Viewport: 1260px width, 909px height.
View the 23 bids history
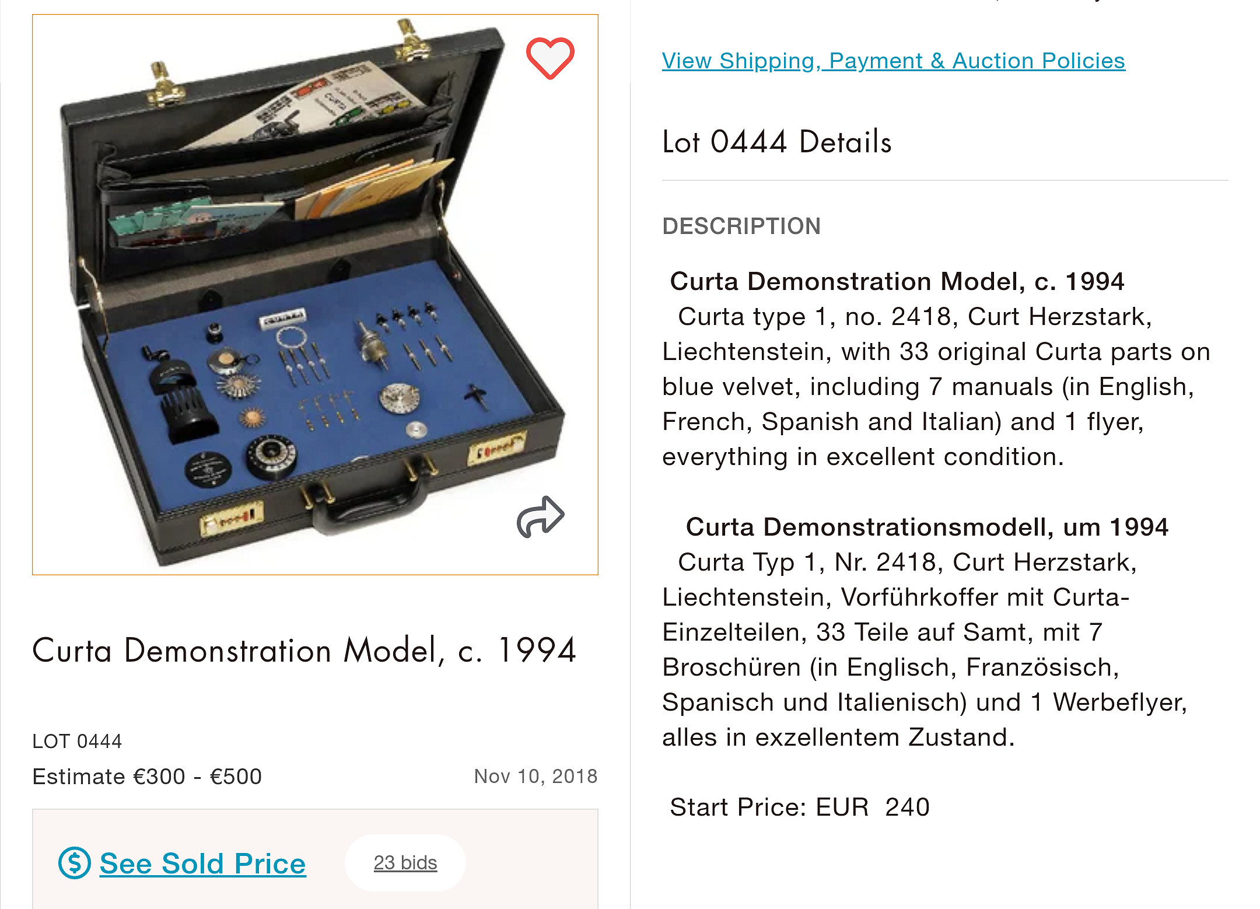tap(405, 862)
